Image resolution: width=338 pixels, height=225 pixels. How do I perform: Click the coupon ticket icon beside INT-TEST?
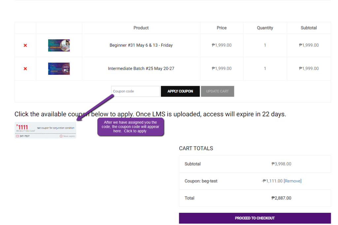pyautogui.click(x=17, y=136)
